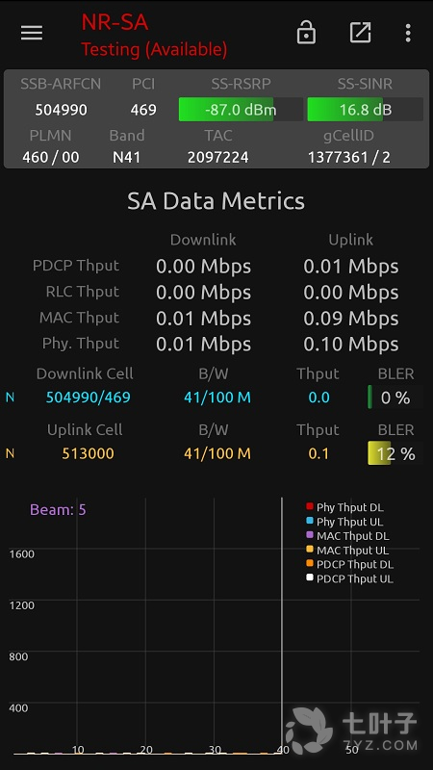Click the purple MAC Thput DL legend marker
The width and height of the screenshot is (433, 770).
click(x=310, y=535)
